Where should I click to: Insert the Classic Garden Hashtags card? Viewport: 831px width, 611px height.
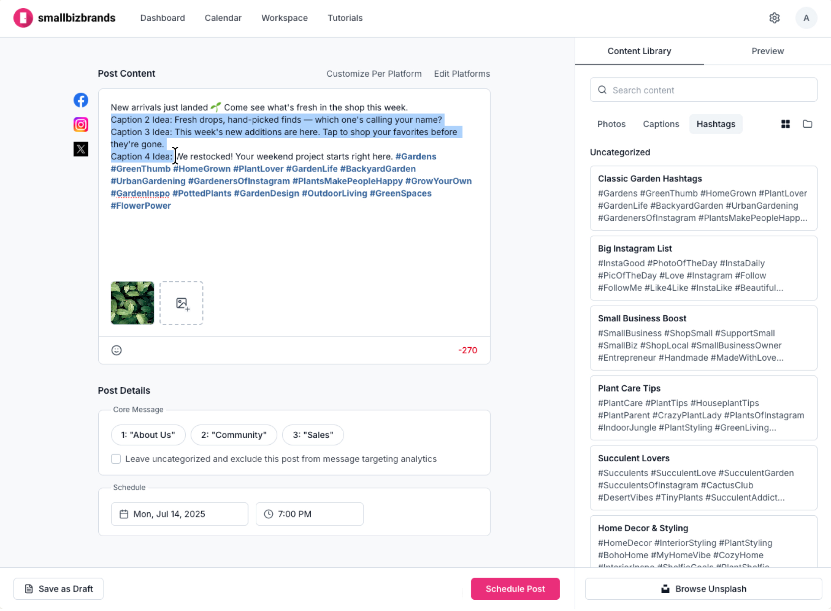[703, 198]
